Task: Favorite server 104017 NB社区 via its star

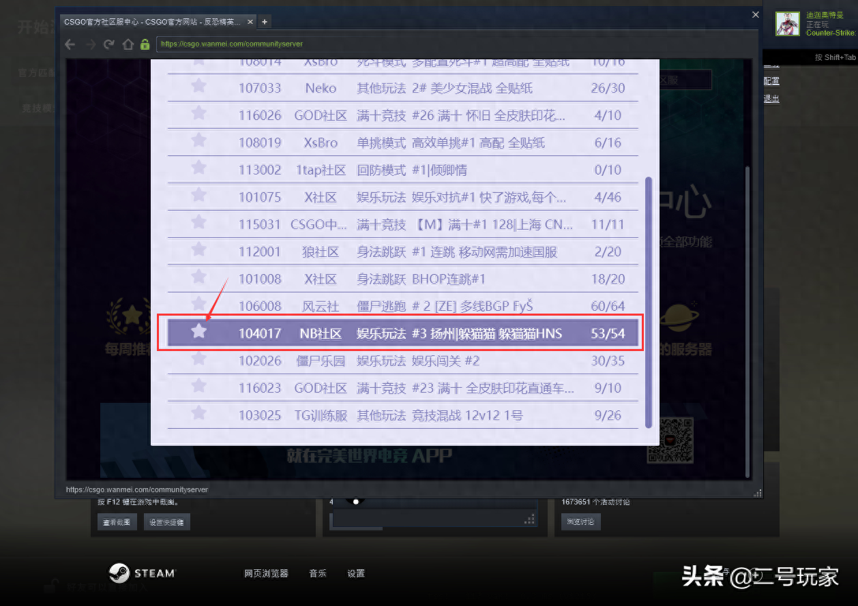Action: pos(198,333)
